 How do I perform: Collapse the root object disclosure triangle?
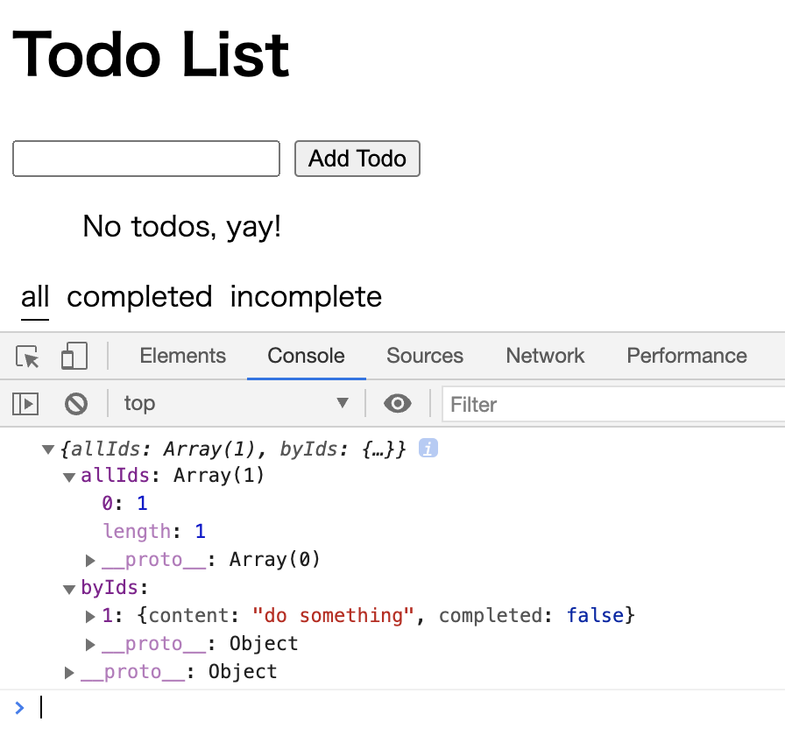pyautogui.click(x=48, y=450)
